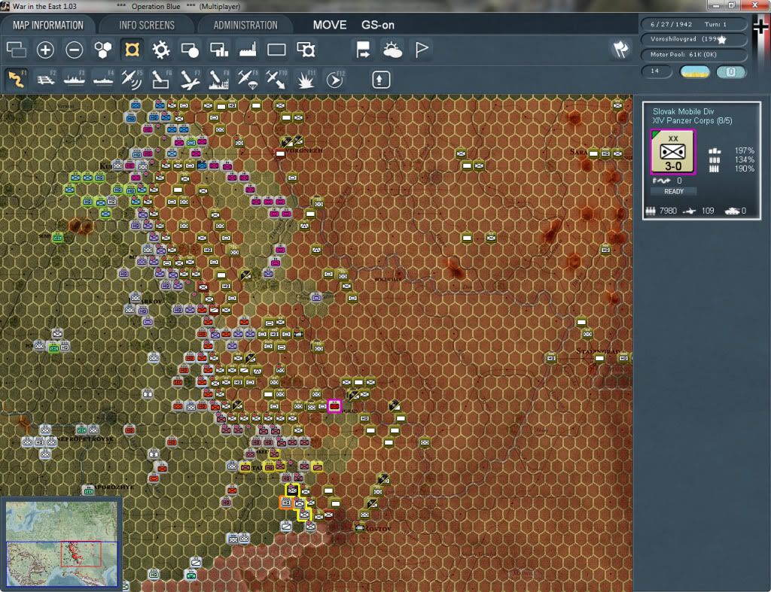This screenshot has width=771, height=592.
Task: Toggle the highlighted yellow enemy hexes icon
Action: [132, 50]
